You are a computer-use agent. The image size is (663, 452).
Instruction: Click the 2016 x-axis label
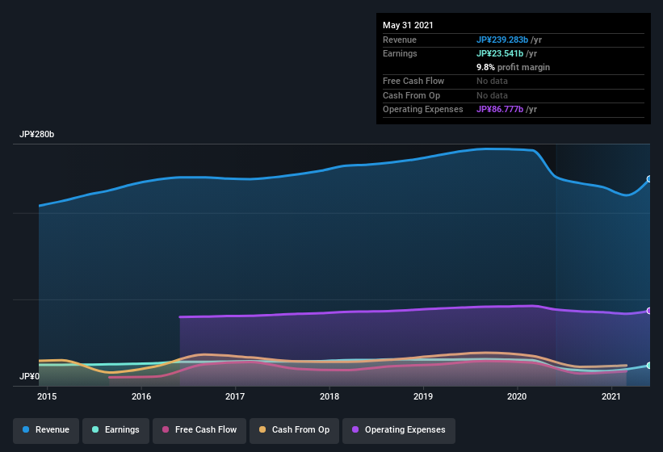pyautogui.click(x=141, y=396)
